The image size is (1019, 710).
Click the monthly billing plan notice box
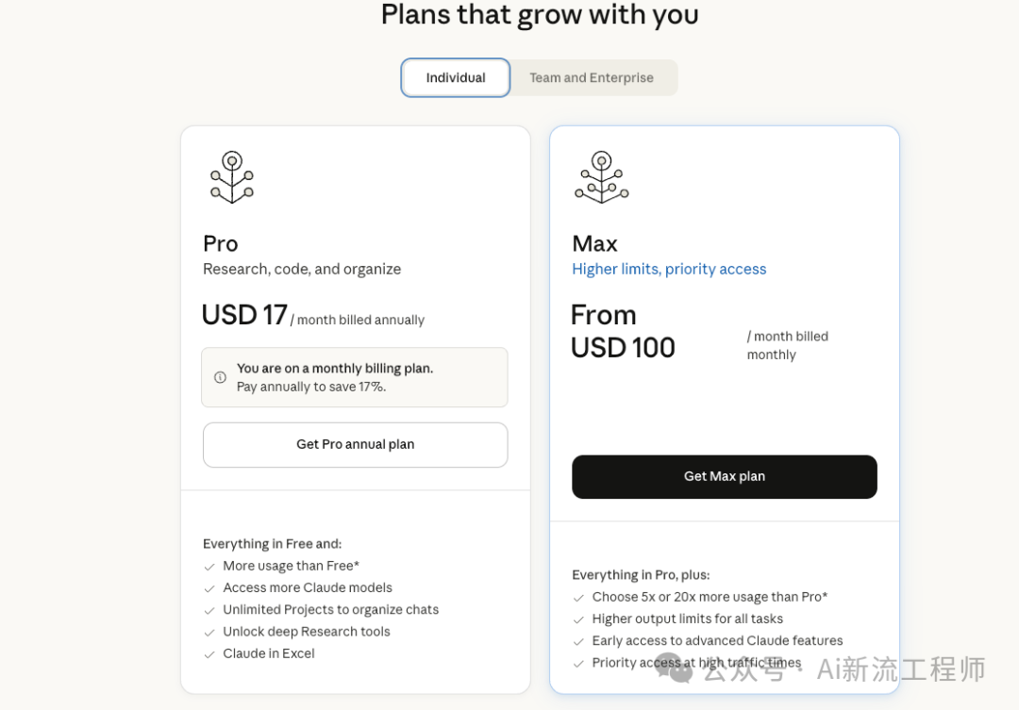(x=355, y=377)
